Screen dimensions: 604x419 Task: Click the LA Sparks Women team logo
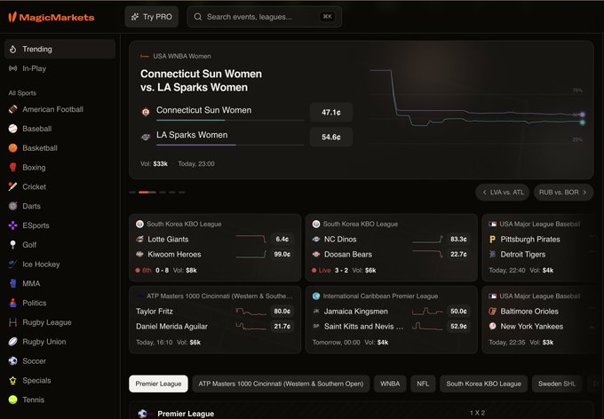(146, 137)
